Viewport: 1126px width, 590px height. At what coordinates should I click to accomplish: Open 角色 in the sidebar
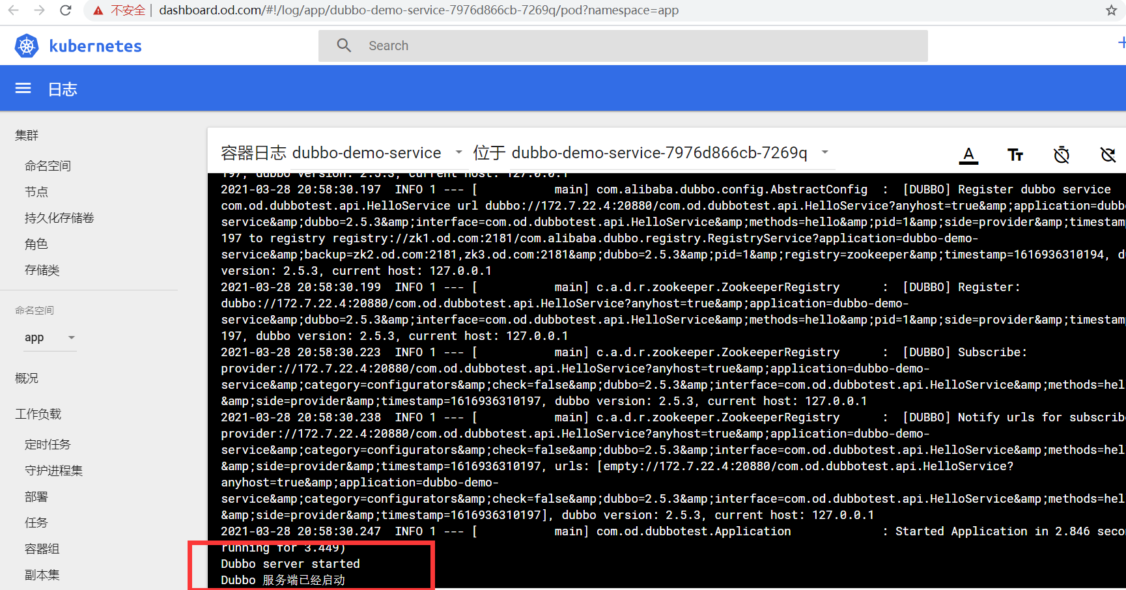tap(36, 244)
